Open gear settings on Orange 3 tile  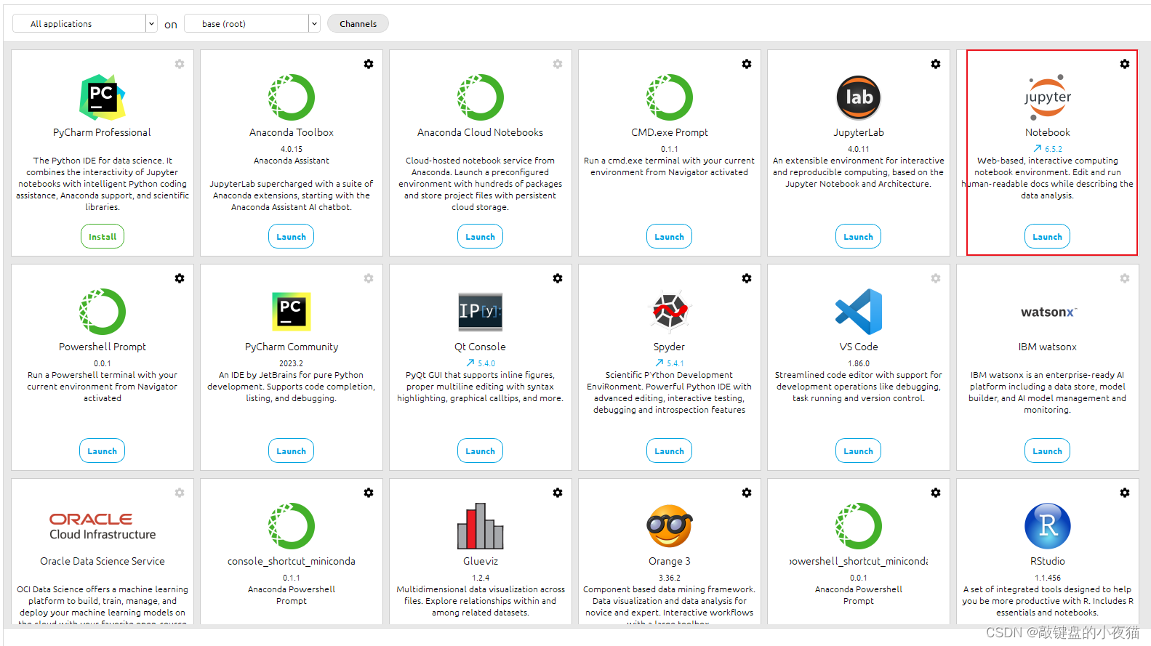[x=747, y=493]
